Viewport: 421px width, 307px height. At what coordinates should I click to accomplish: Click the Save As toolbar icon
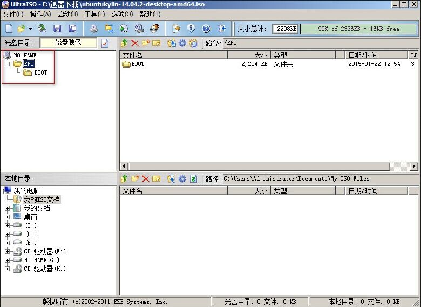click(x=72, y=29)
